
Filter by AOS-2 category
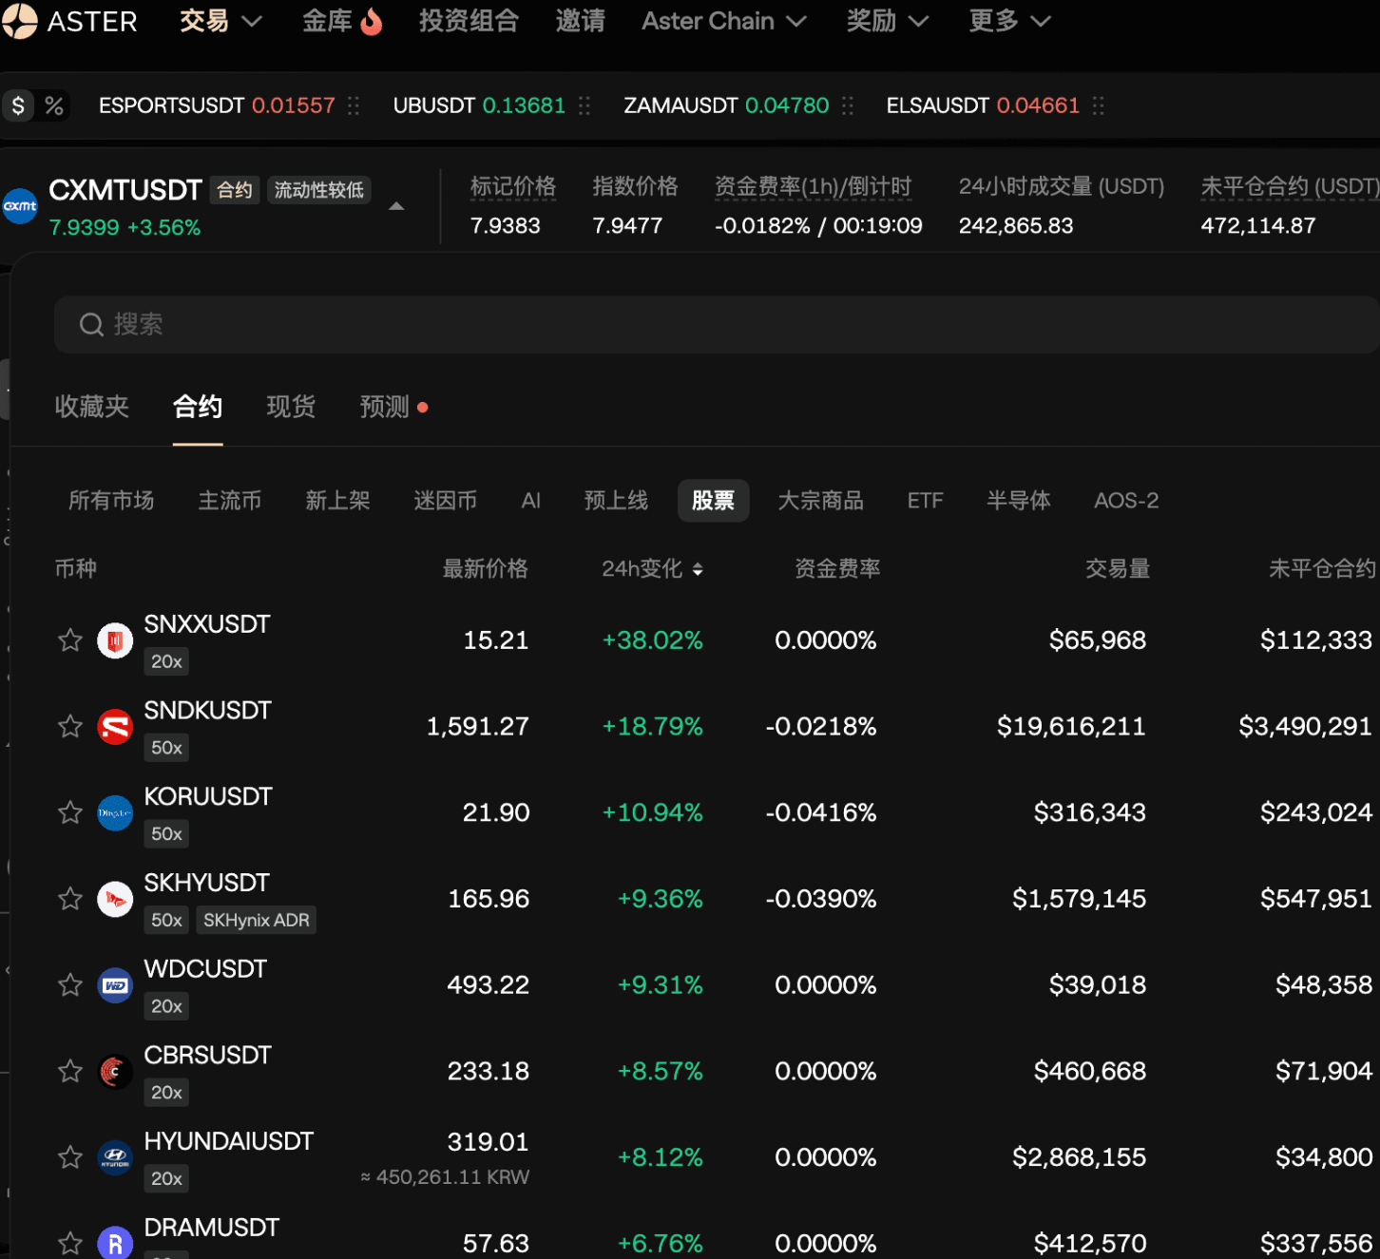coord(1126,501)
